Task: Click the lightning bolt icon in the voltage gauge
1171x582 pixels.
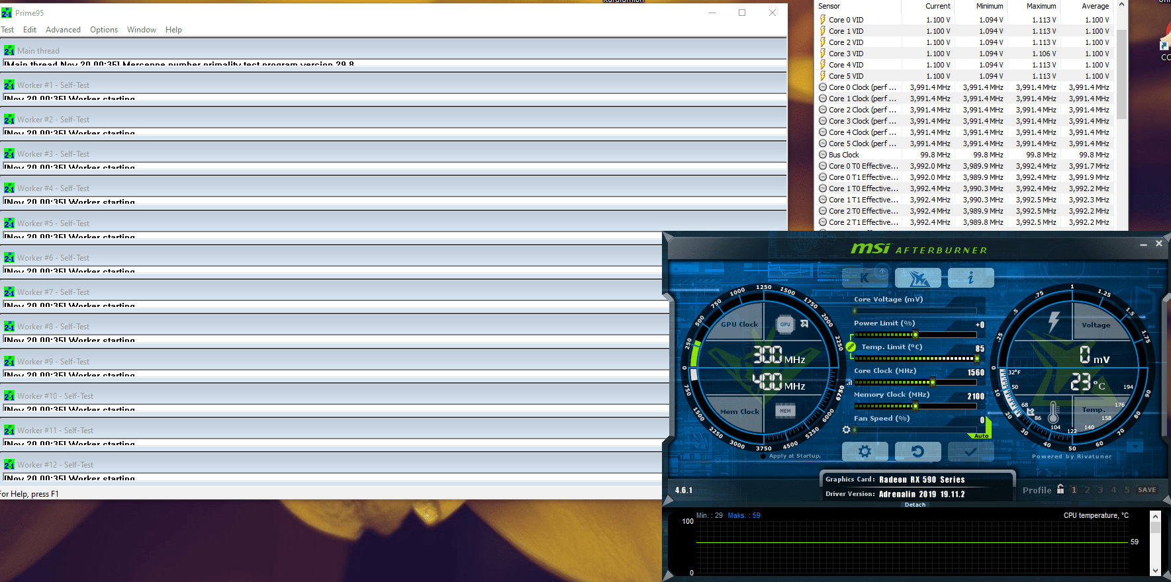Action: click(1054, 322)
